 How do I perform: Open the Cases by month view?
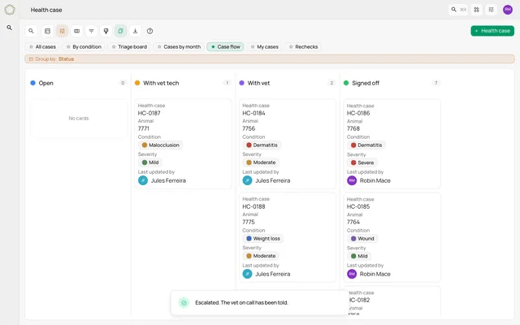tap(179, 47)
